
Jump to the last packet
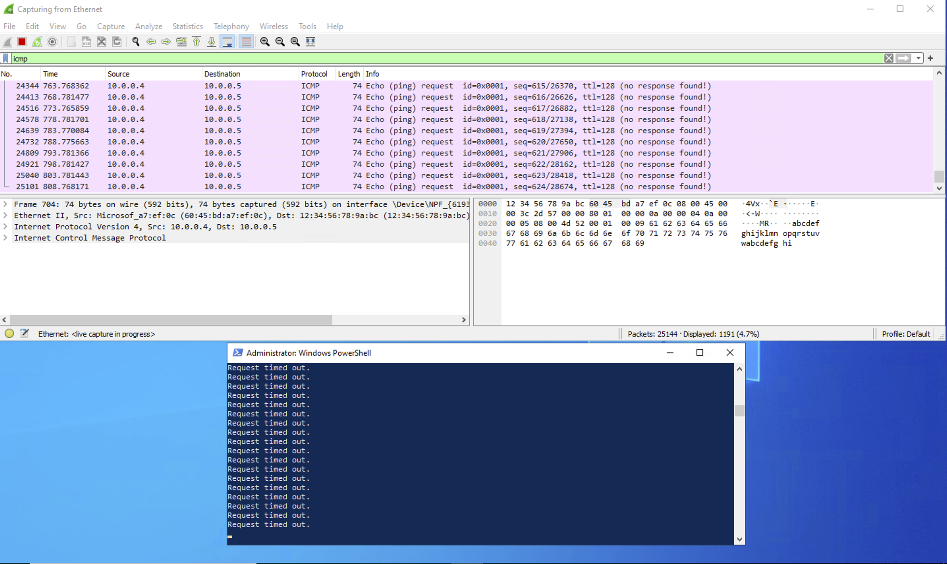(x=212, y=42)
